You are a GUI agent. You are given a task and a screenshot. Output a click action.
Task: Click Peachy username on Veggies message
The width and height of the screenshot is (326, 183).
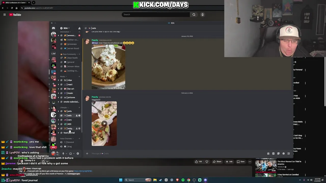click(95, 97)
